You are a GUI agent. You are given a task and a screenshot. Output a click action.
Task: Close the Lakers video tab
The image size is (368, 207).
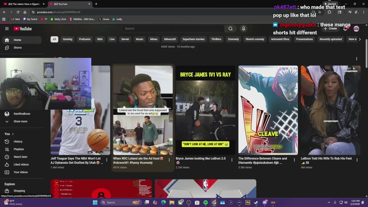tap(44, 4)
